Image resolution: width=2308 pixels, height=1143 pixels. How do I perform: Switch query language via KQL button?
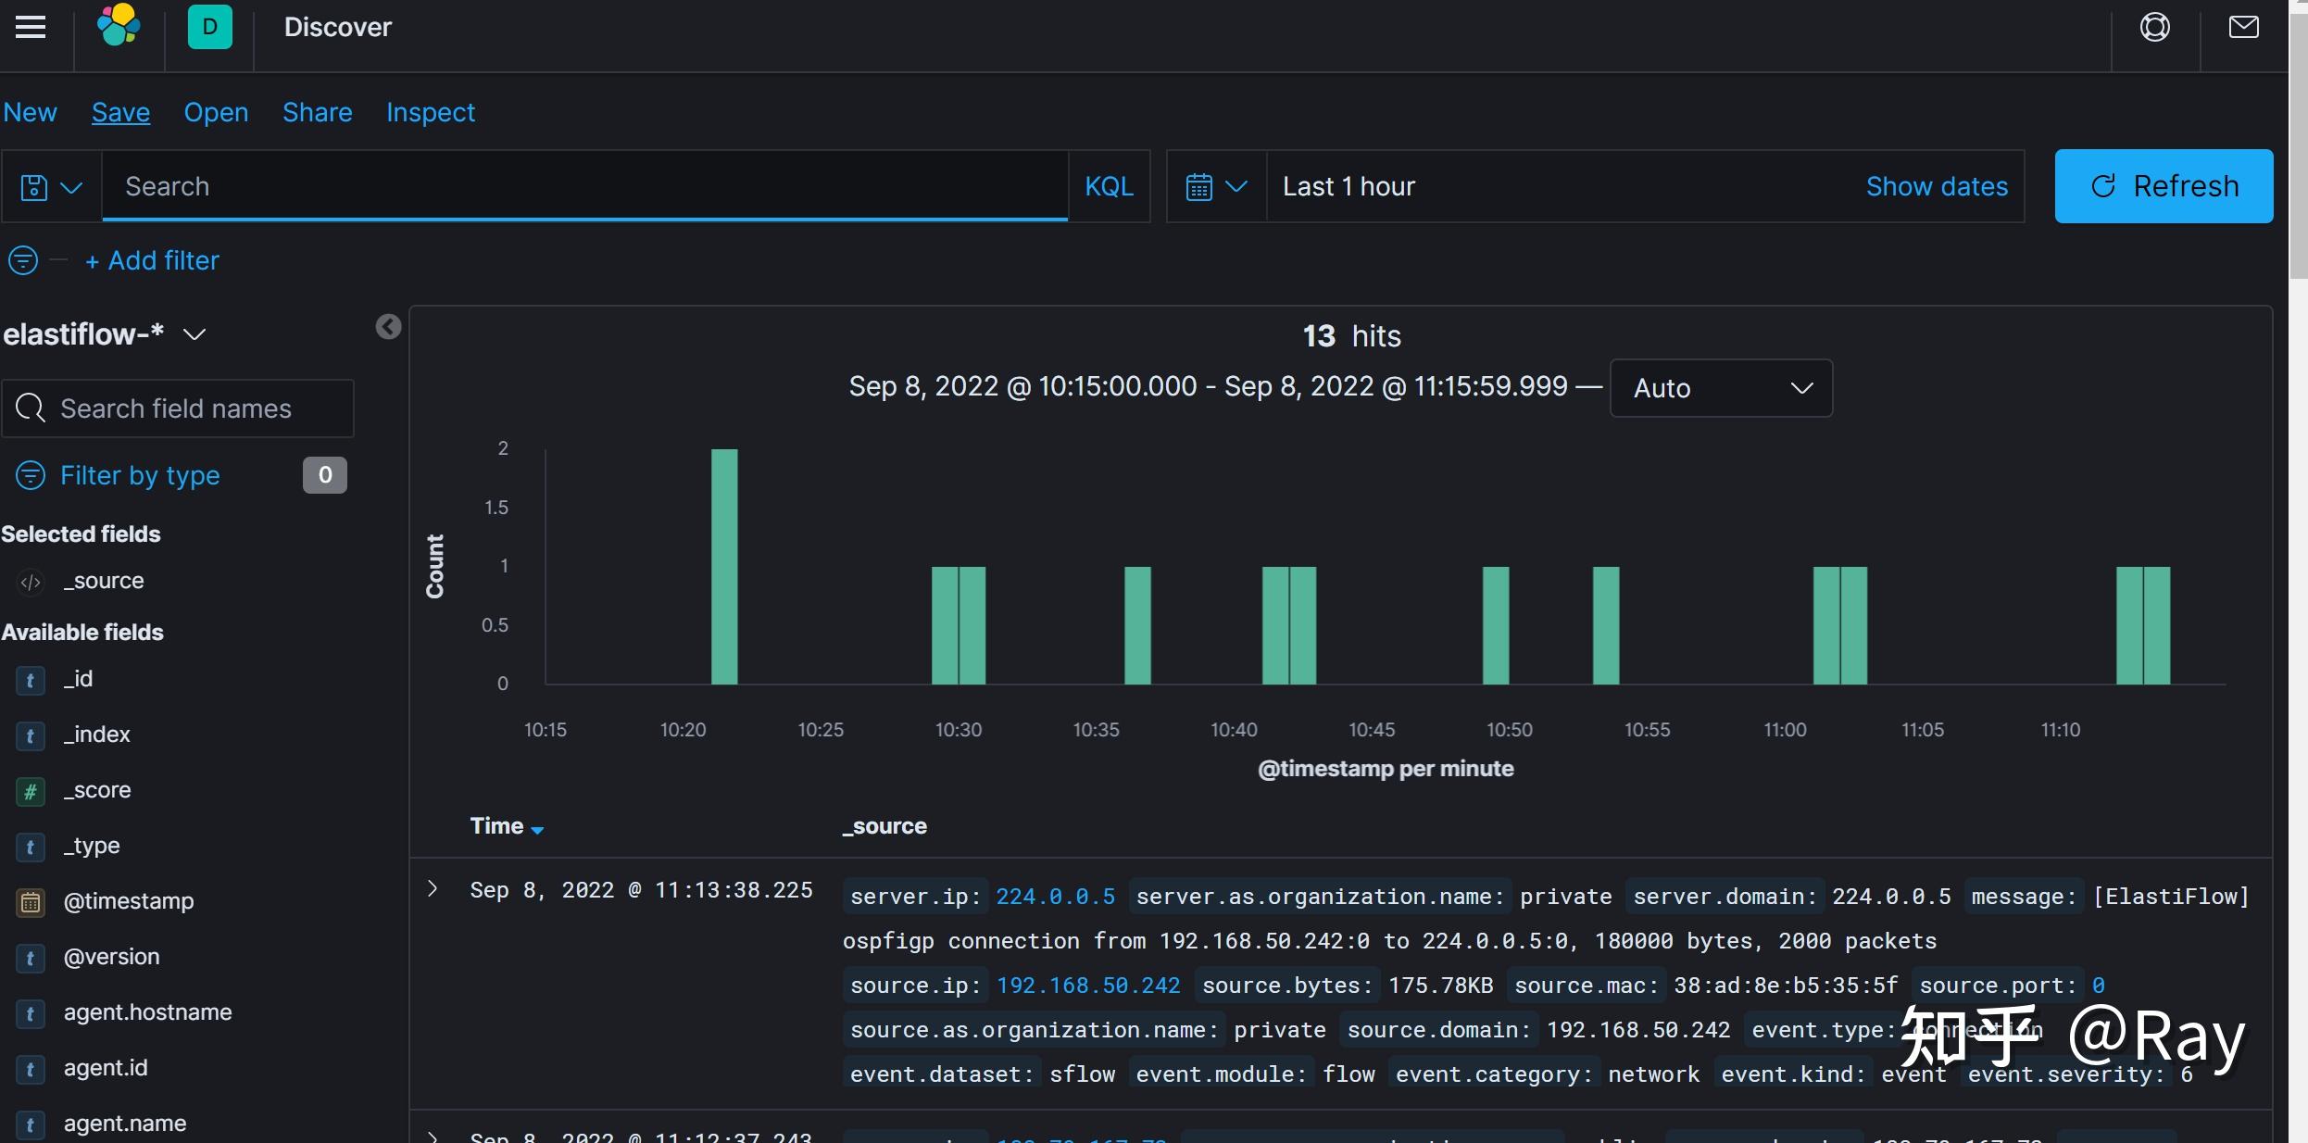(1109, 186)
